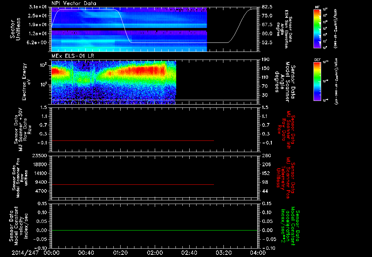Click the "23500" scanner position axis value
Viewport: 372px width, 257px height.
click(x=39, y=155)
